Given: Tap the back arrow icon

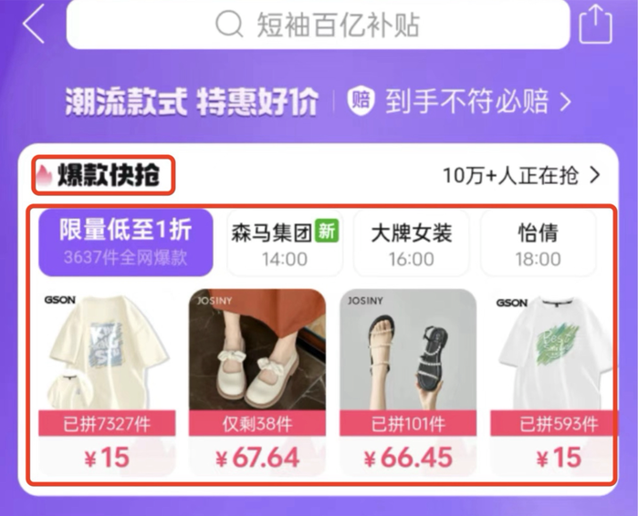Looking at the screenshot, I should tap(34, 24).
